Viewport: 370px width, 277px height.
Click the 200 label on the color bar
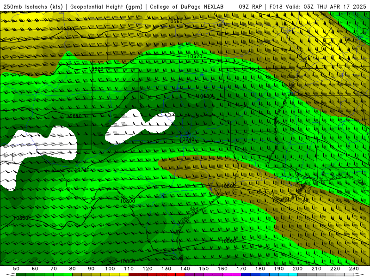[297, 269]
